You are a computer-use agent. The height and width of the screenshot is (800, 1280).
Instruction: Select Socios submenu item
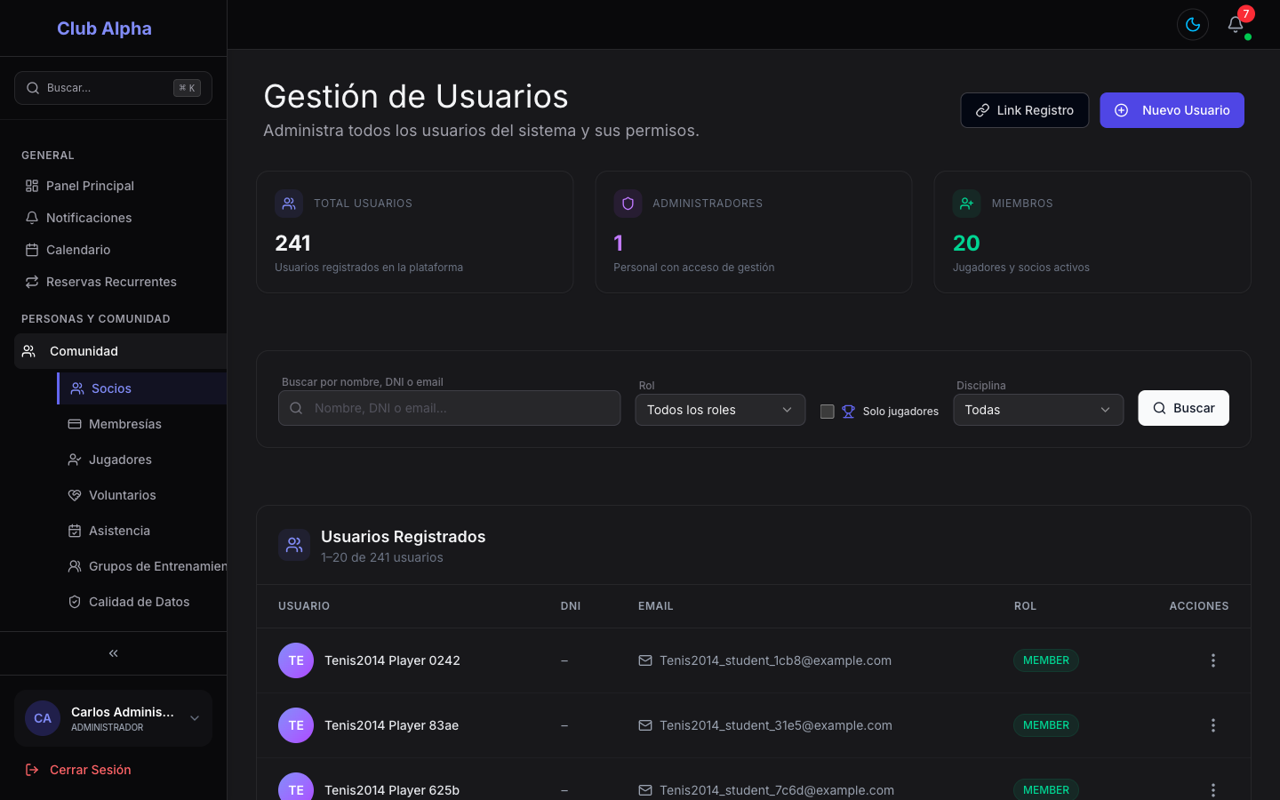(x=143, y=388)
